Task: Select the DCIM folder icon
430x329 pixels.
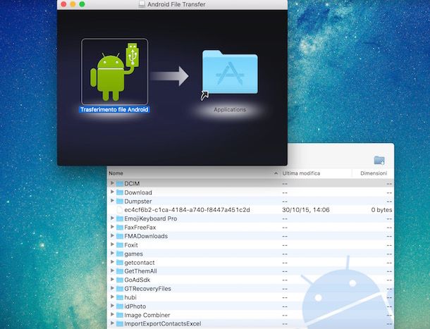Action: (x=119, y=184)
